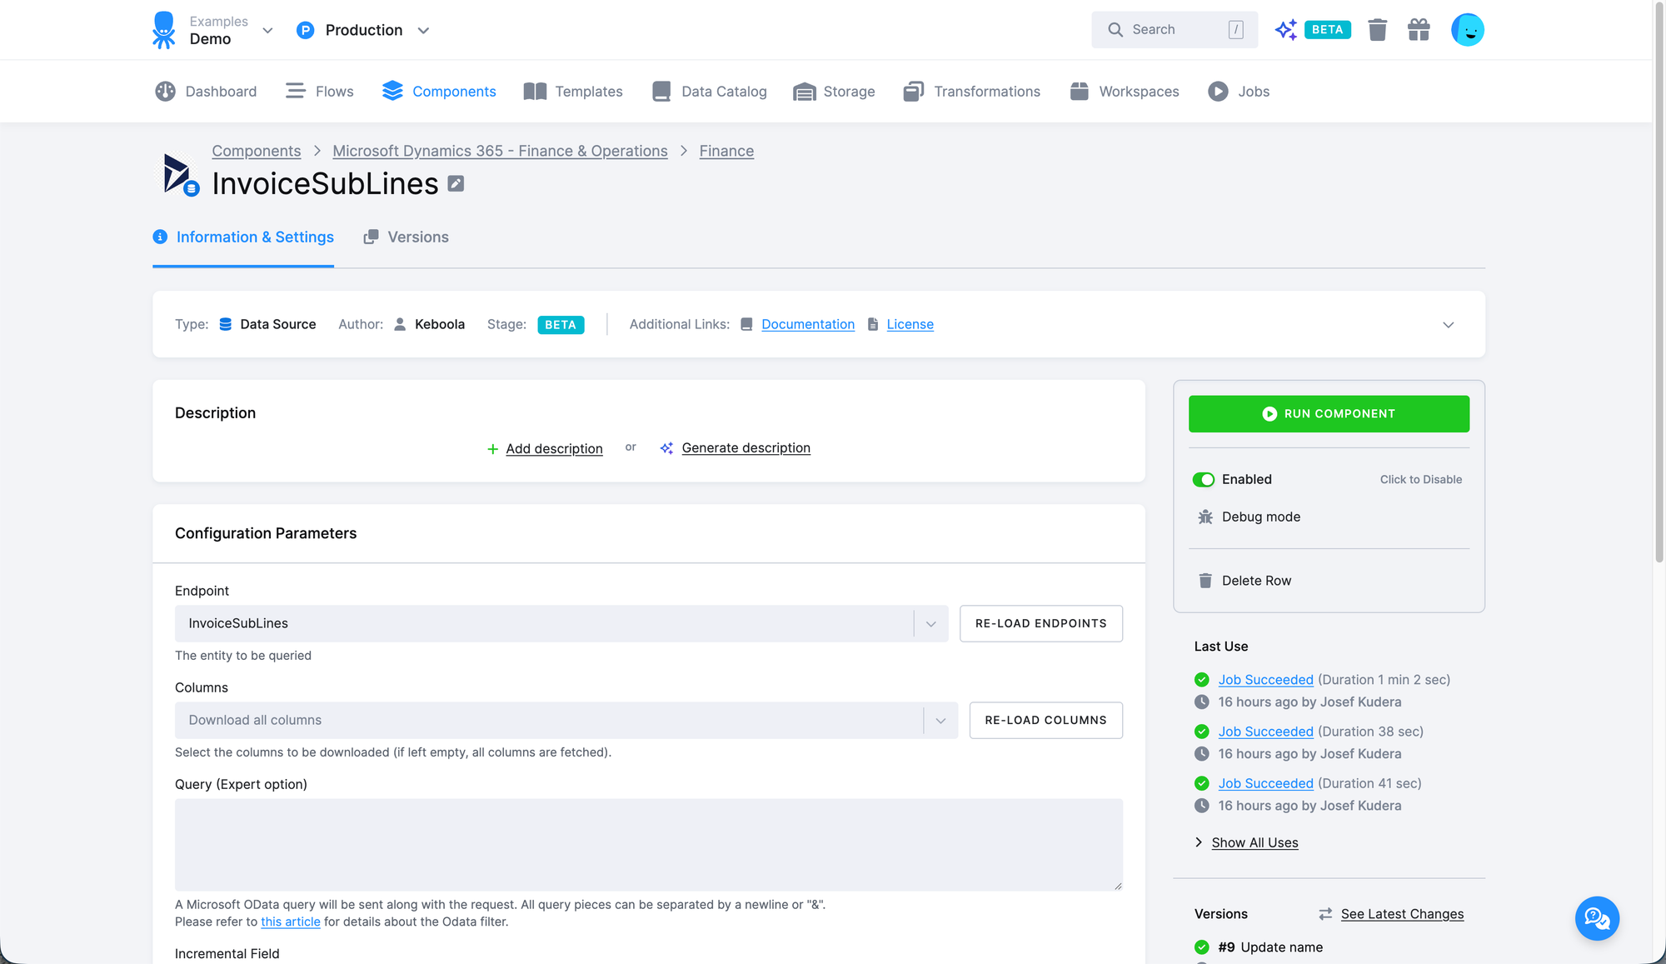Open the Columns dropdown arrow

[x=940, y=721]
